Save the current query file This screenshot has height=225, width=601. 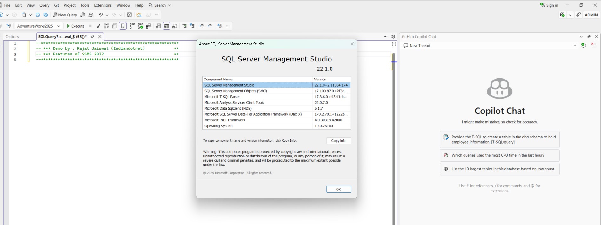pos(37,15)
